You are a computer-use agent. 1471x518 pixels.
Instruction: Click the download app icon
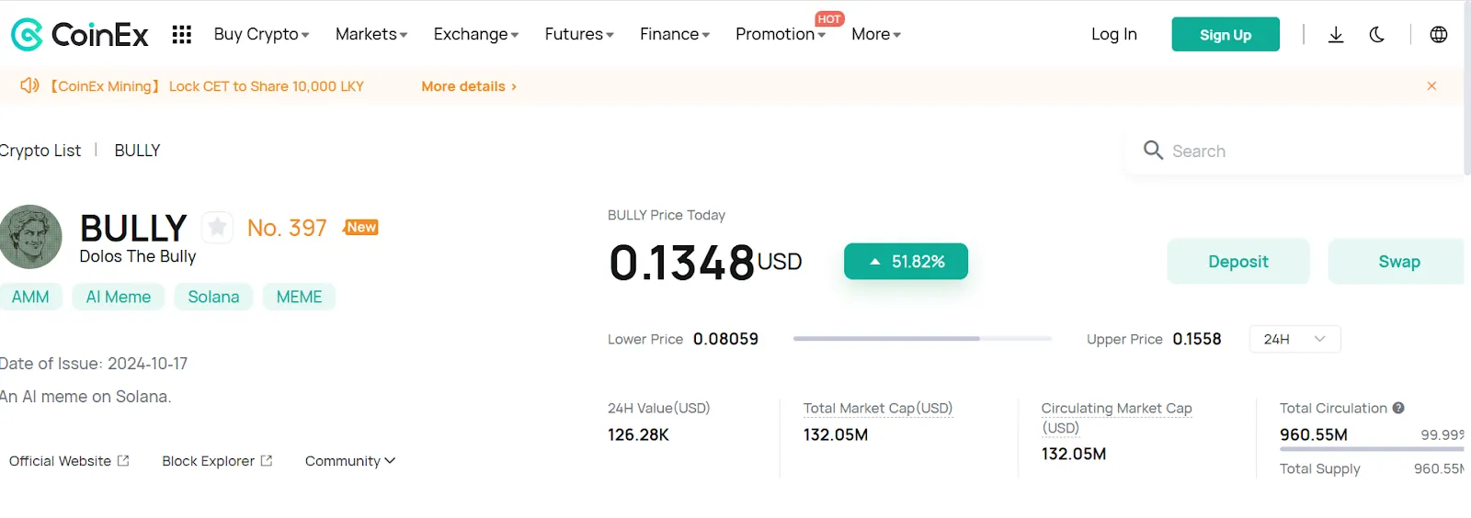tap(1336, 35)
